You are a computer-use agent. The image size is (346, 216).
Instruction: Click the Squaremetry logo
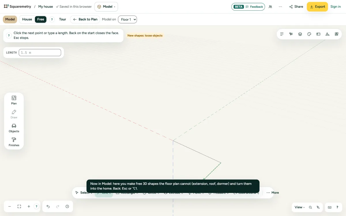pos(17,6)
